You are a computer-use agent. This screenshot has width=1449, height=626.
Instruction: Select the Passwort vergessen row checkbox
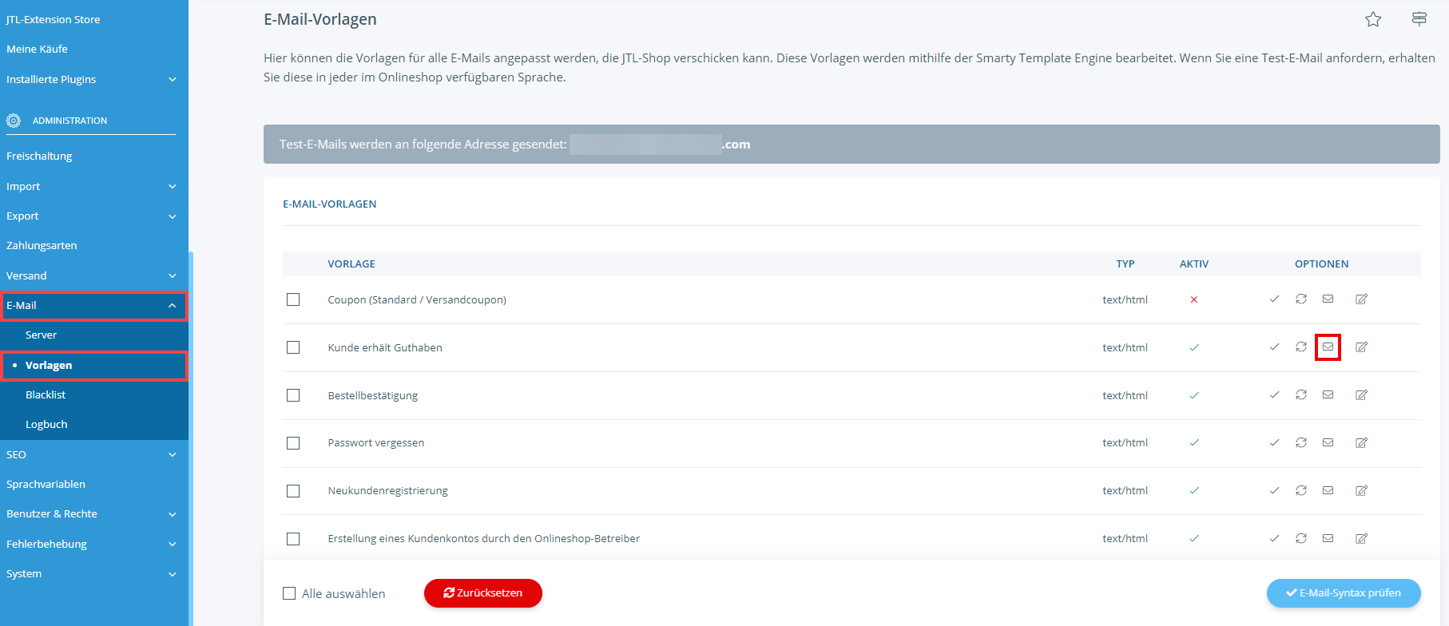293,443
